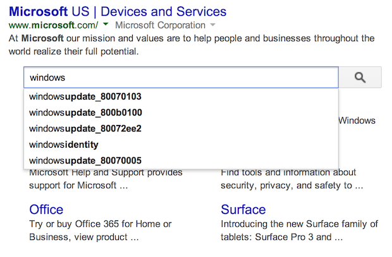This screenshot has width=392, height=257.
Task: Expand the green arrow beside microsoft.com URL
Action: pos(106,25)
